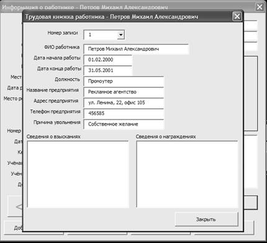267x243 pixels.
Task: Click inside the Сведения о награждениях box
Action: pos(187,174)
